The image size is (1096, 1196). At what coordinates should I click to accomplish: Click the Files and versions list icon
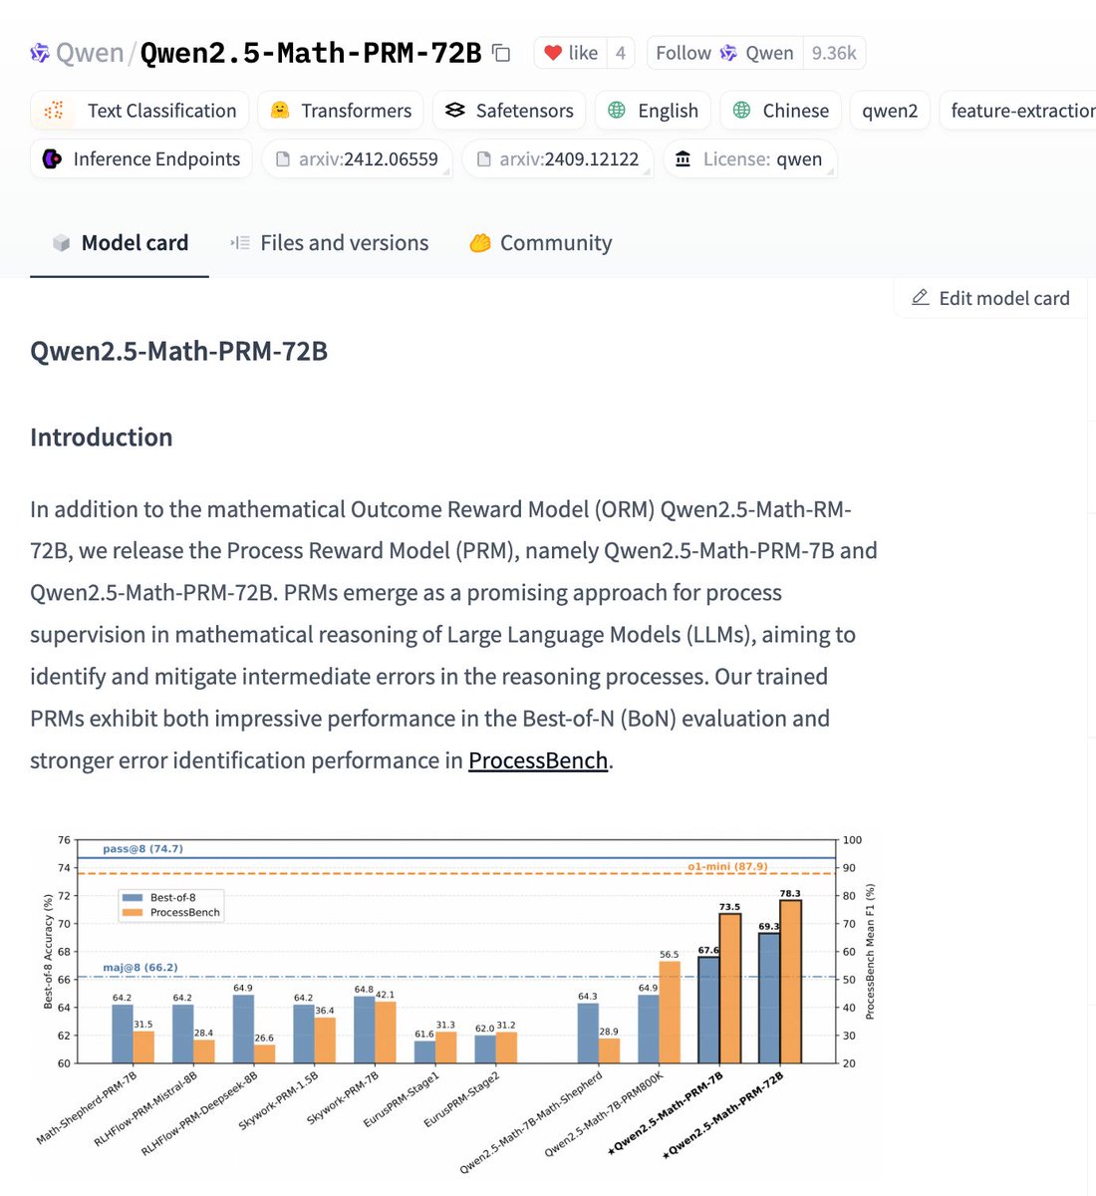240,243
